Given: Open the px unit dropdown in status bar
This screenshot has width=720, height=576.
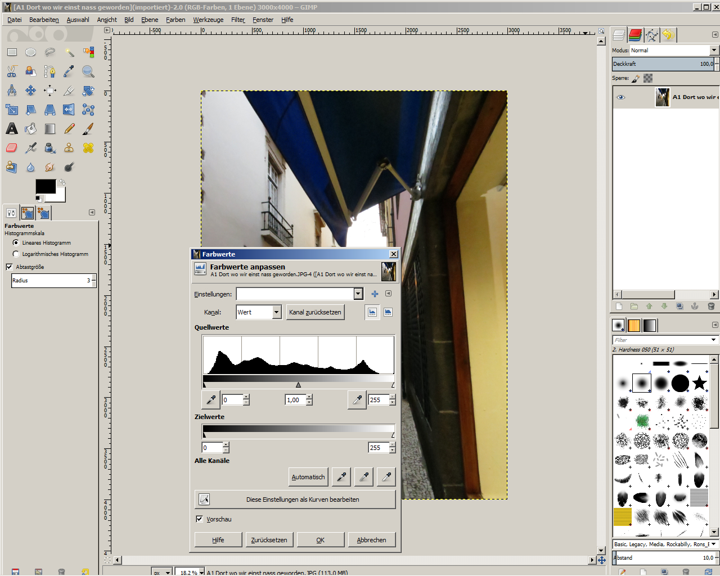Looking at the screenshot, I should [x=168, y=572].
